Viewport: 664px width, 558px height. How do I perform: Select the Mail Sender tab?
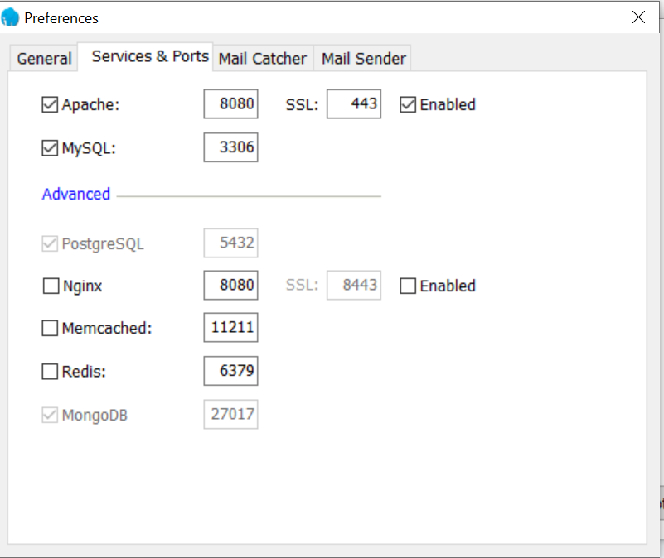click(x=363, y=59)
